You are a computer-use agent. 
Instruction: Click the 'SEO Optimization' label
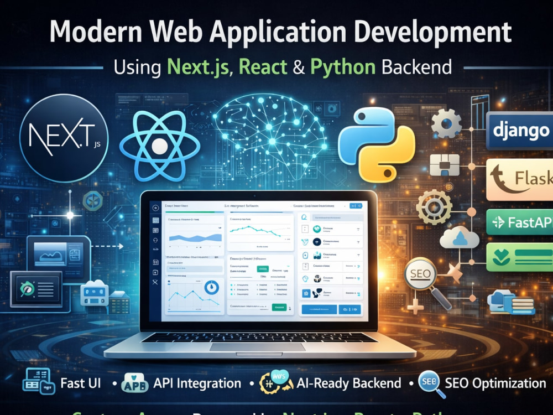tap(495, 383)
